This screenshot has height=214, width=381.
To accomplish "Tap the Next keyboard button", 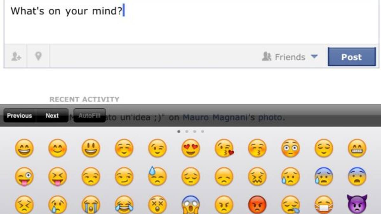I will 52,116.
